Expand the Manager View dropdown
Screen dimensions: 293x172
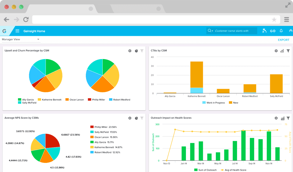coord(38,39)
